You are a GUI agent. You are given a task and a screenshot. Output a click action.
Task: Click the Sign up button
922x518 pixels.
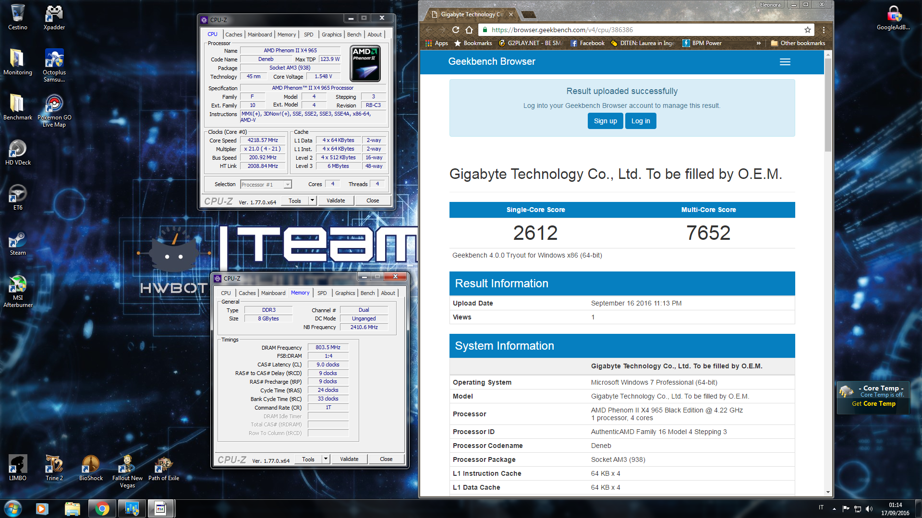coord(605,121)
